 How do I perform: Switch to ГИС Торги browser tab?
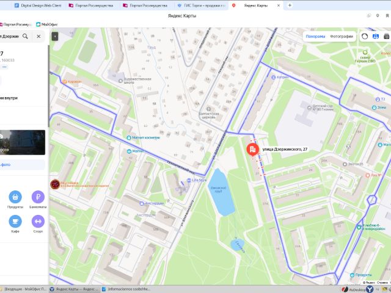tap(201, 5)
